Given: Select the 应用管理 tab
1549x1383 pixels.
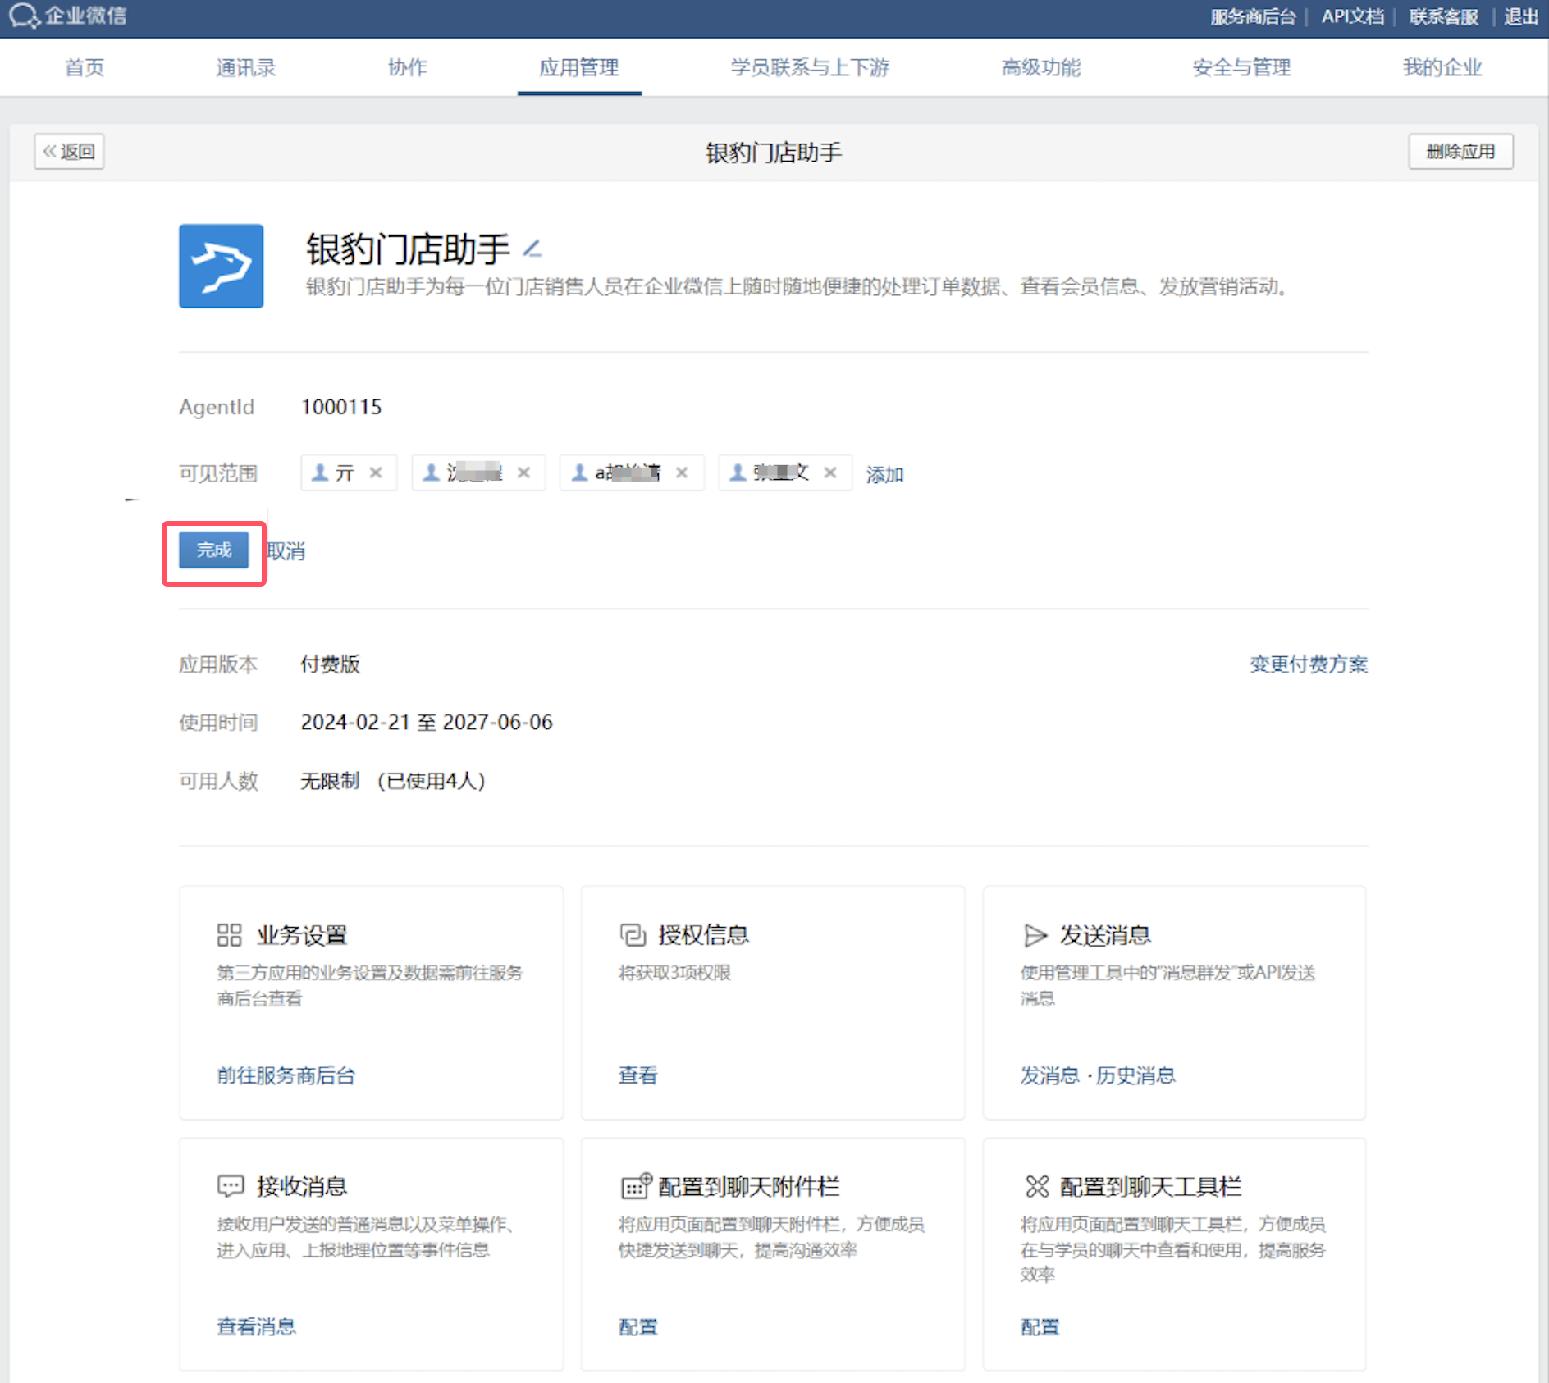Looking at the screenshot, I should tap(579, 67).
